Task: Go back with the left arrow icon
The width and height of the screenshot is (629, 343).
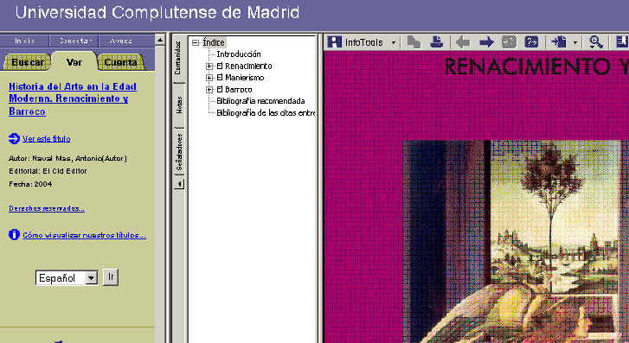Action: point(463,41)
